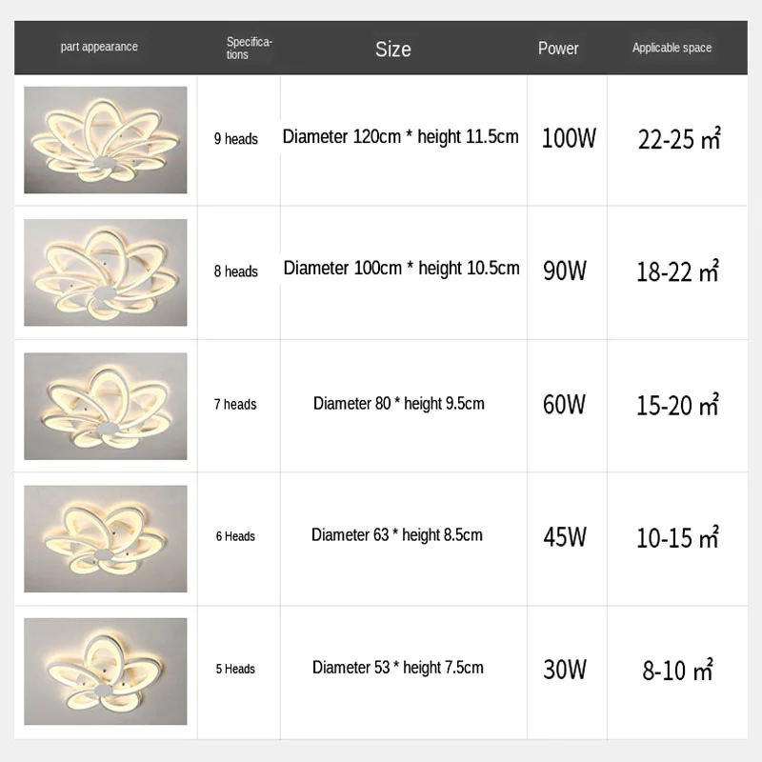This screenshot has width=762, height=762.
Task: Select the 100W power value
Action: click(x=569, y=138)
